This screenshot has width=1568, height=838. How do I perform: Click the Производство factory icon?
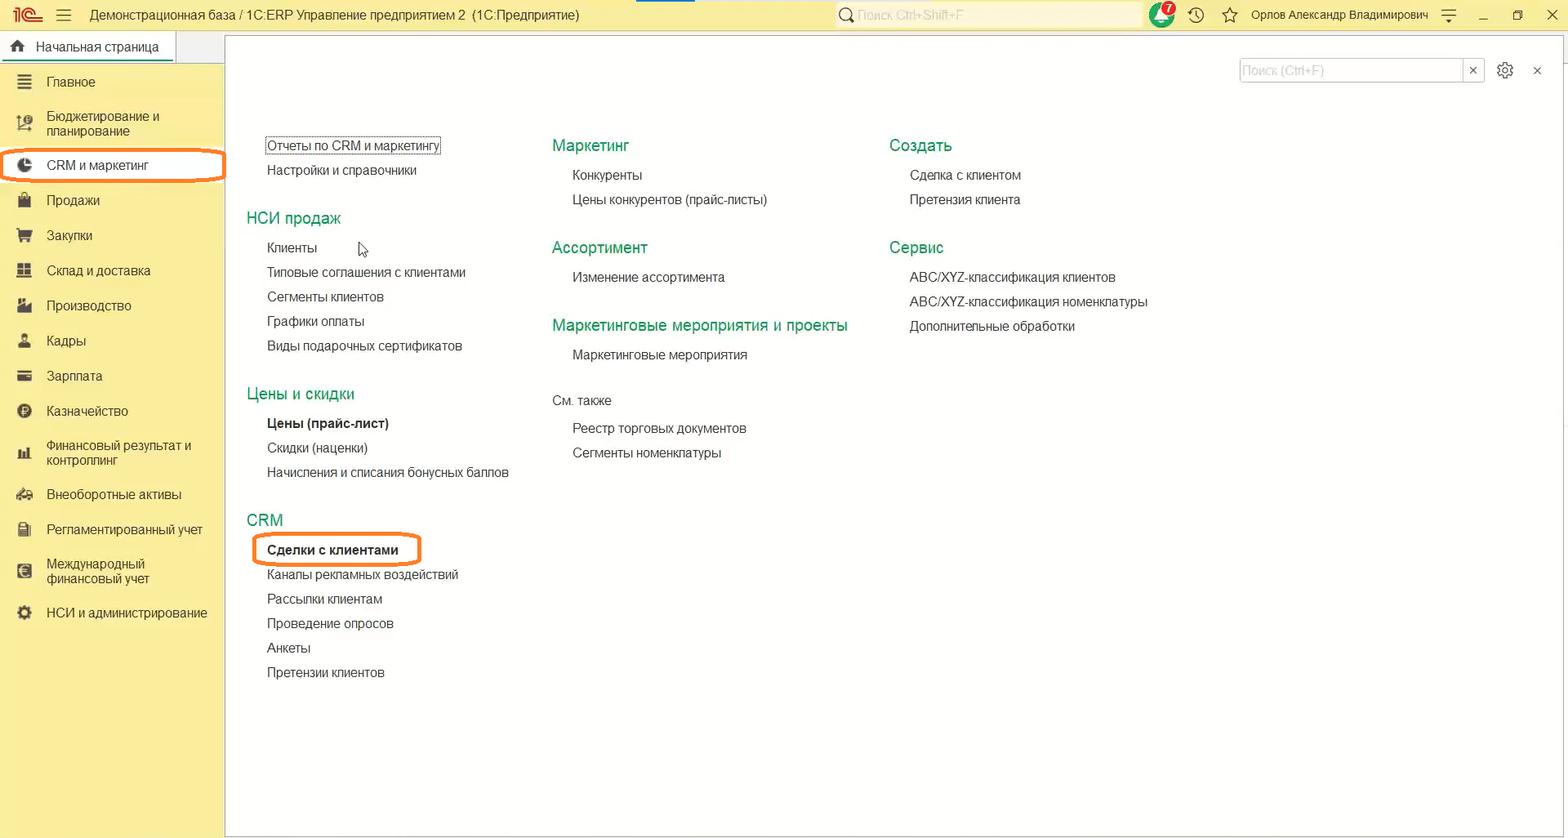(24, 305)
